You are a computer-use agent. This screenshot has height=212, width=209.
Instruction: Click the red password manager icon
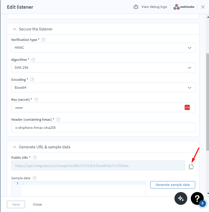pyautogui.click(x=187, y=107)
